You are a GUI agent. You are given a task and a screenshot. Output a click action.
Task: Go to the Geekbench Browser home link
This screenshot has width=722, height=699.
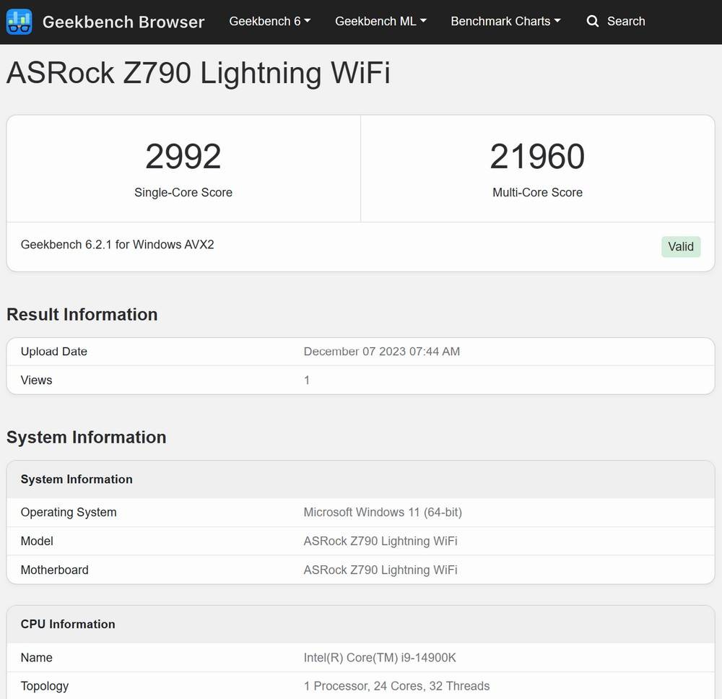tap(123, 22)
